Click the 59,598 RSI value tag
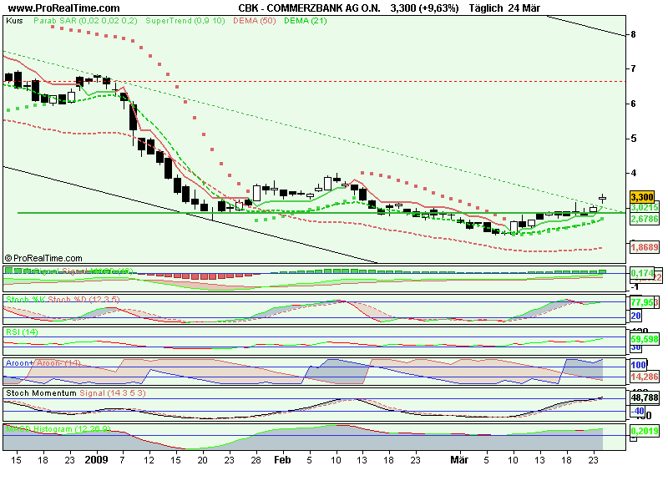Viewport: 668px width, 501px height. [x=644, y=339]
